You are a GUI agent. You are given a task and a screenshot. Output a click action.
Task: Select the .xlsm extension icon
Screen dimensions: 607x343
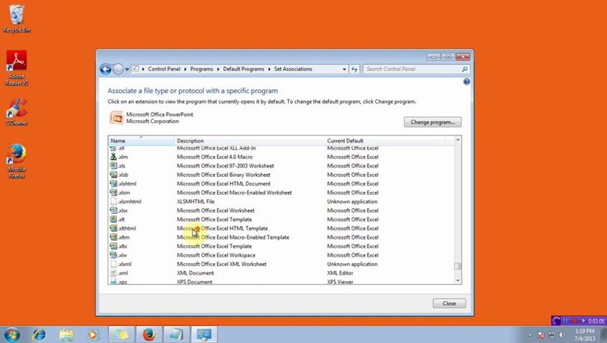click(x=113, y=192)
